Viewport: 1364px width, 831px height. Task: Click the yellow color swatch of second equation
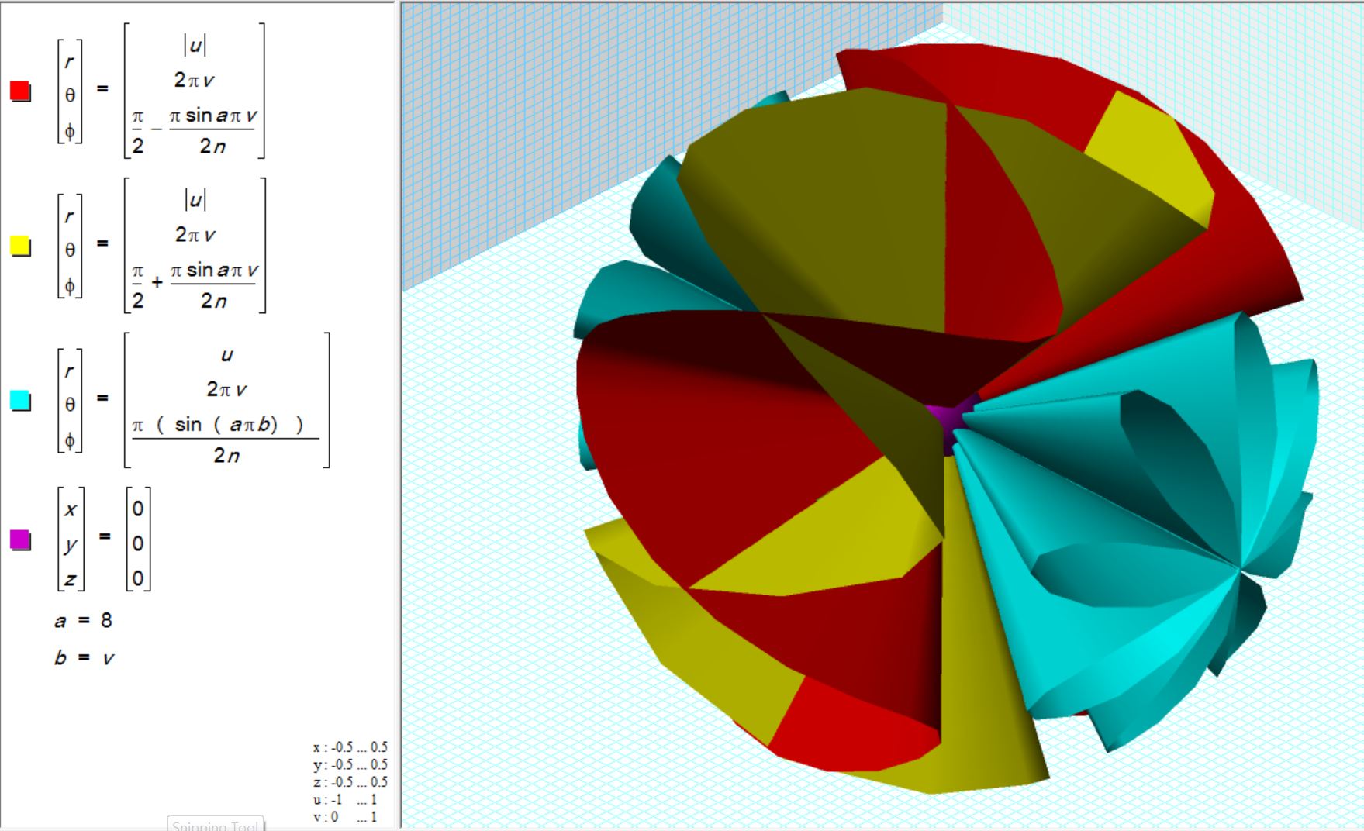pos(20,247)
